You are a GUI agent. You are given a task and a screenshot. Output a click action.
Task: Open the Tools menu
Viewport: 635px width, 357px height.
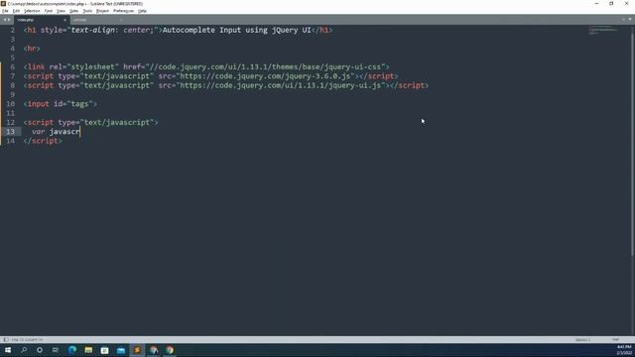pyautogui.click(x=87, y=11)
